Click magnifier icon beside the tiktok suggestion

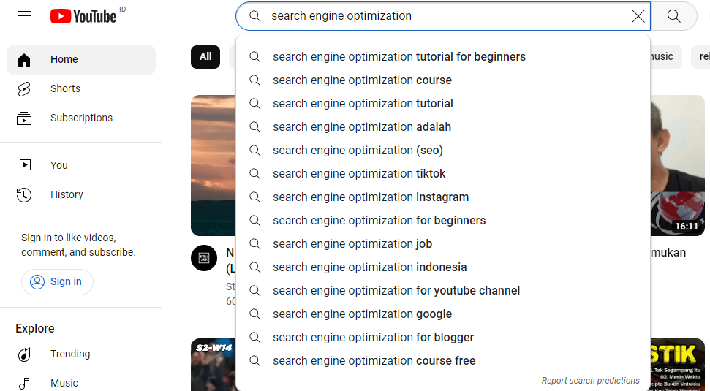pos(255,174)
